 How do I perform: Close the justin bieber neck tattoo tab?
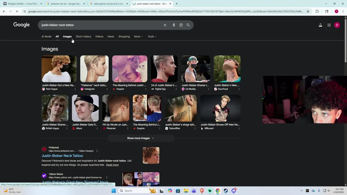pyautogui.click(x=170, y=4)
